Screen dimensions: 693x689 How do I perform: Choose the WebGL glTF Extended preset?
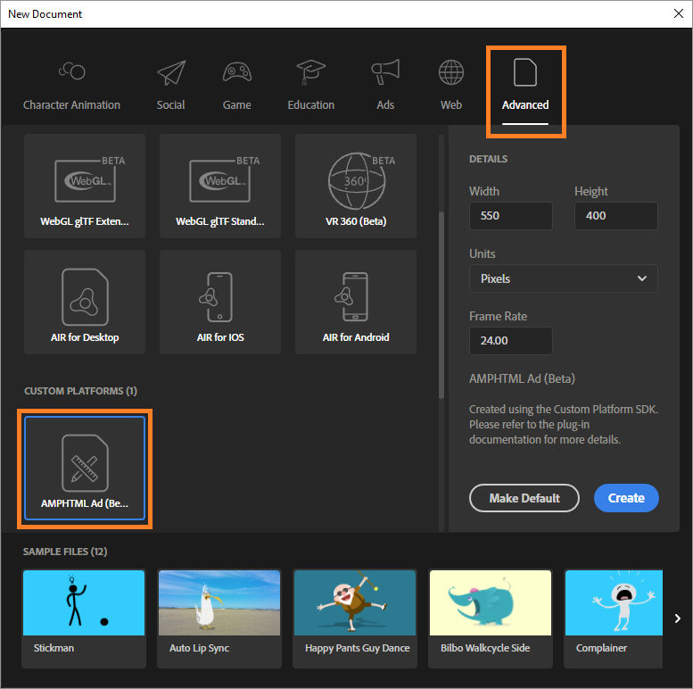[x=85, y=187]
